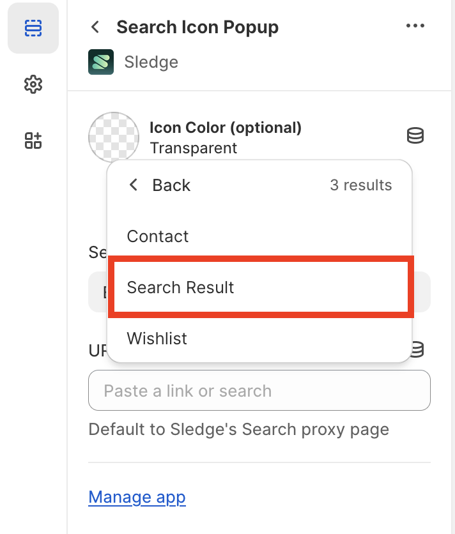Screen dimensions: 455x534
Task: Open the Sections panel in the sidebar
Action: 33,28
